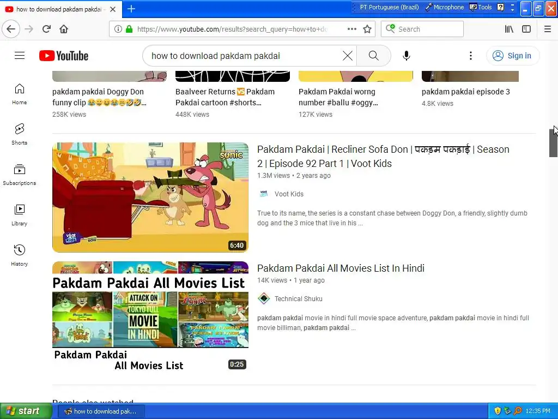Bookmark this page with the star icon
The width and height of the screenshot is (558, 419).
(367, 29)
